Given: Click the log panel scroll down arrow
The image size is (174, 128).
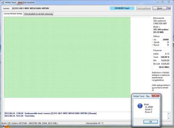Looking at the screenshot, I should pos(169,118).
